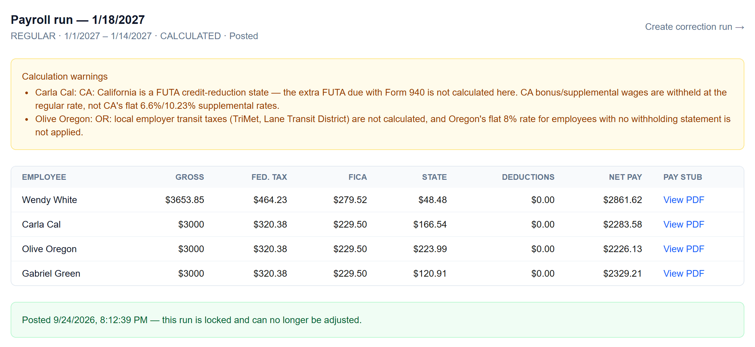755x347 pixels.
Task: Select Wendy White's state tax $48.48
Action: [432, 200]
